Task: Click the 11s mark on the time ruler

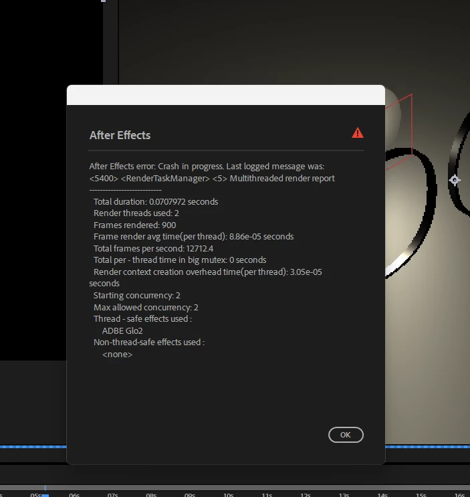Action: tap(267, 495)
